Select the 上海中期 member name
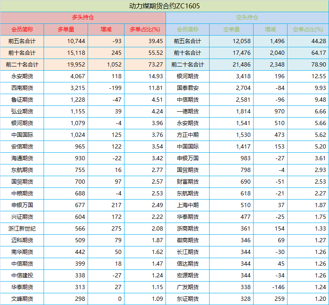 (188, 205)
